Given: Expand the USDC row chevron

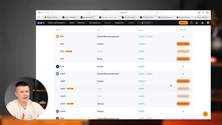Looking at the screenshot, I should pyautogui.click(x=183, y=111).
